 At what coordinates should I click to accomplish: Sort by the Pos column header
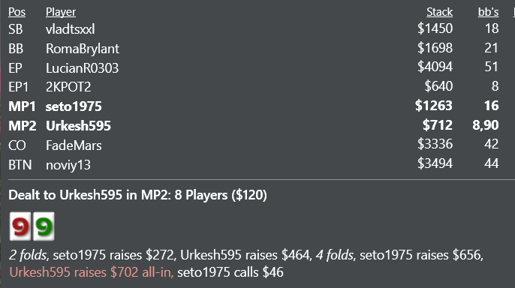tap(17, 12)
